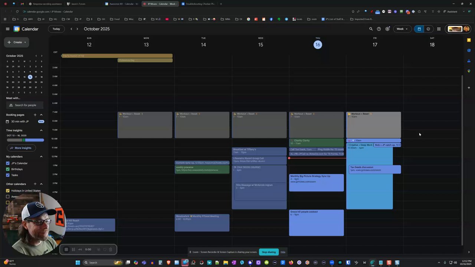Toggle JP's Calendar checkbox
This screenshot has height=267, width=475.
(8, 163)
